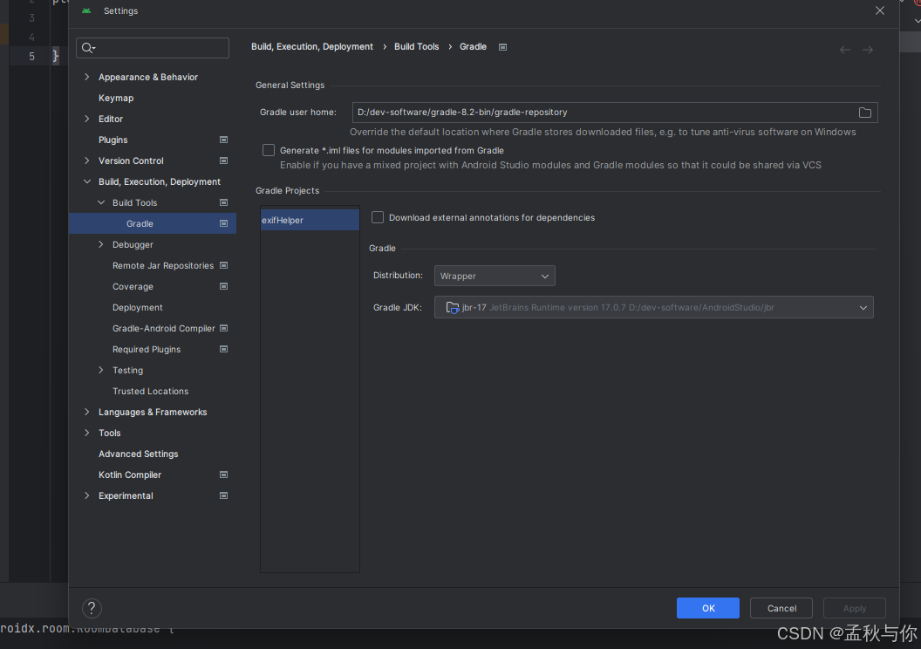921x649 pixels.
Task: Click Build Tools breadcrumb link
Action: click(416, 46)
